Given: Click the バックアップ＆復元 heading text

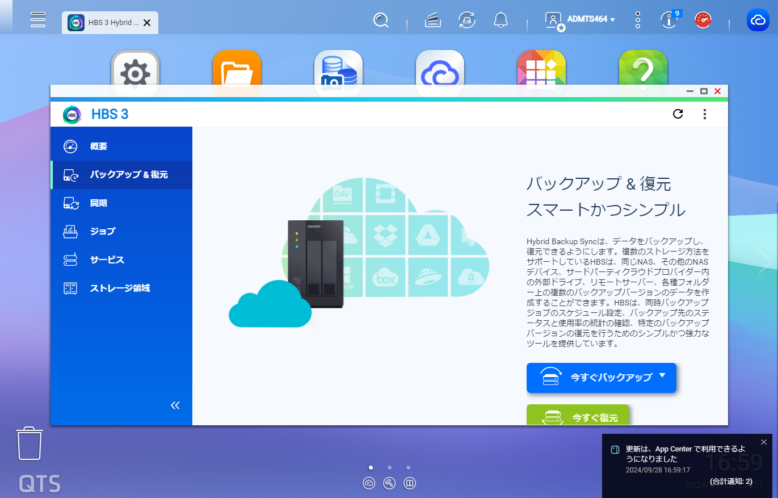Looking at the screenshot, I should [x=599, y=184].
